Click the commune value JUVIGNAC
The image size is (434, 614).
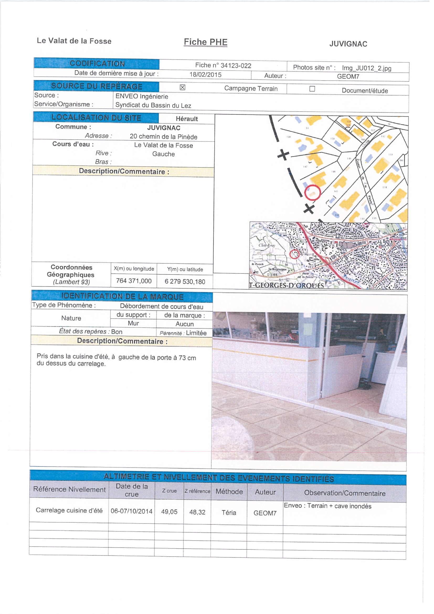click(x=164, y=128)
